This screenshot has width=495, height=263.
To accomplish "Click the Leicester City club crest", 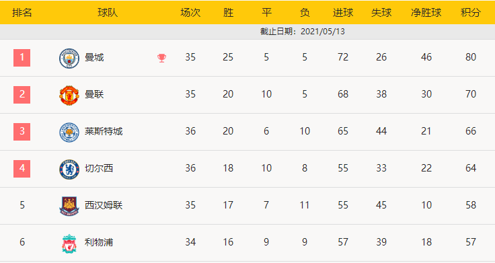I will click(x=69, y=133).
